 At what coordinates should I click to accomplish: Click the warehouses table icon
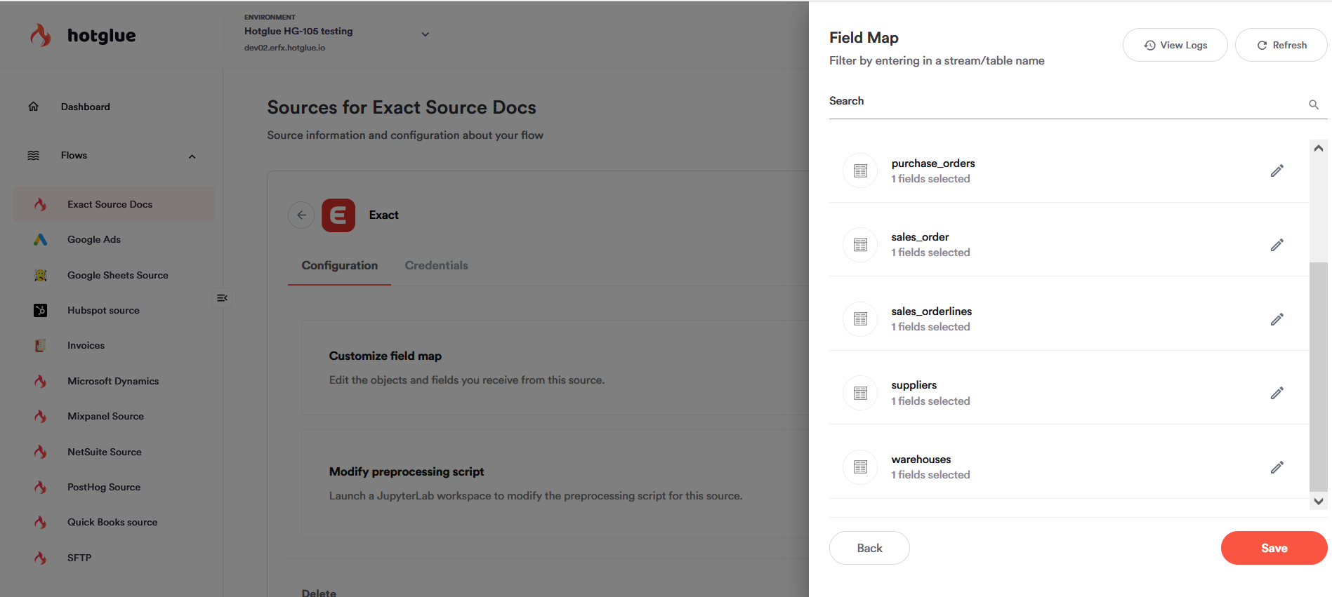860,467
